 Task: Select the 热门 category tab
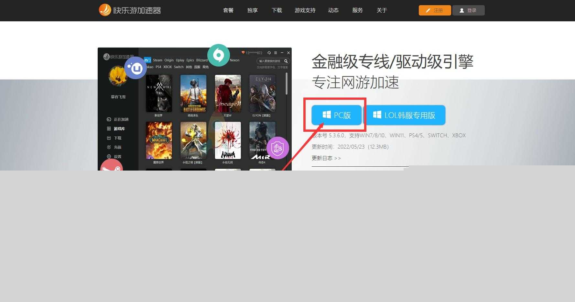(147, 60)
